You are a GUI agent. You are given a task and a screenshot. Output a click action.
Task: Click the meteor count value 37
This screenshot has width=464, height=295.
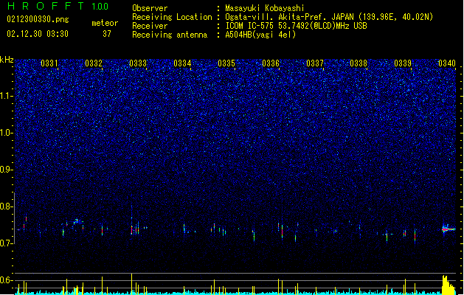click(x=107, y=34)
